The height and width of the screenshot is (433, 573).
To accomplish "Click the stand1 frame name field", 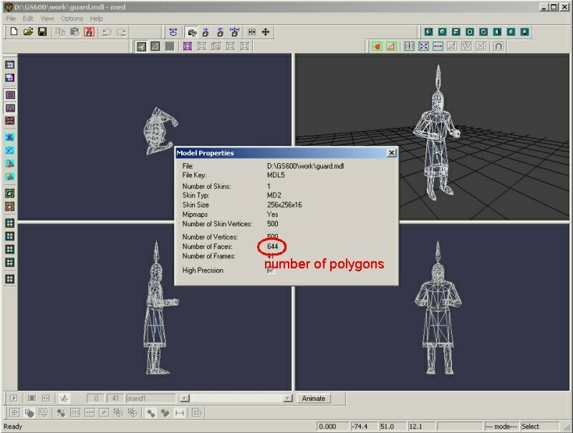I will 149,398.
